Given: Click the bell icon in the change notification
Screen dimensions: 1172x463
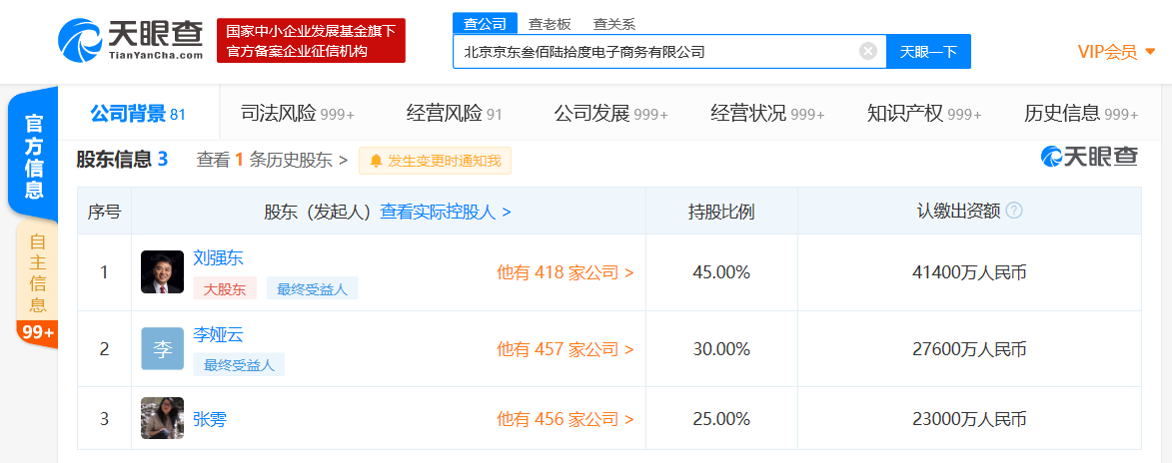Looking at the screenshot, I should point(376,160).
